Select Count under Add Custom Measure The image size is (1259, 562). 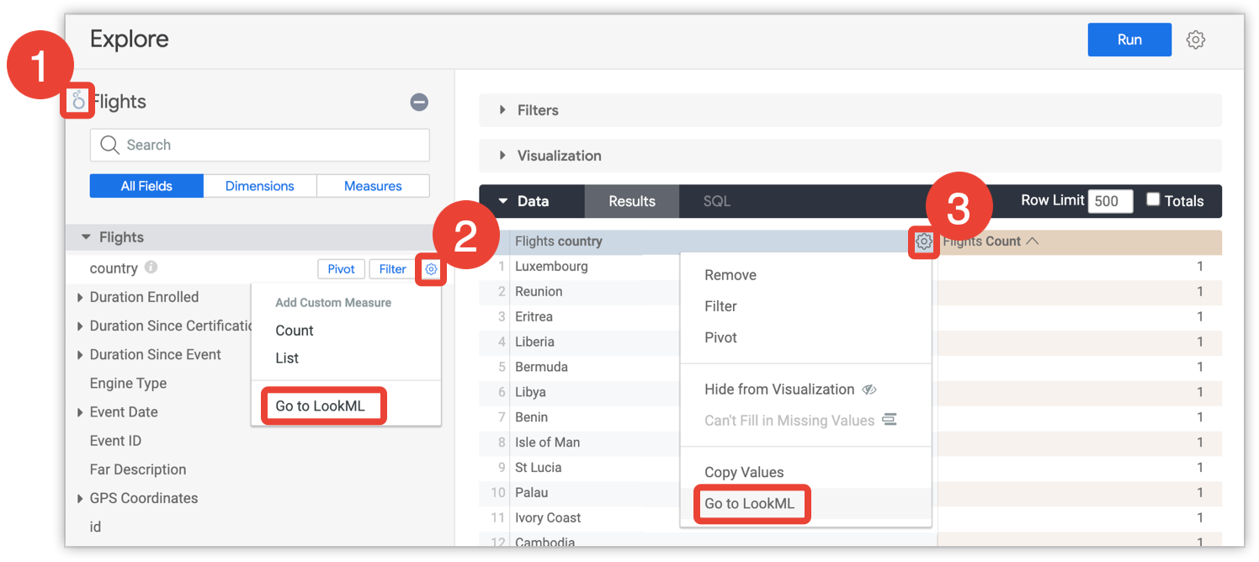[x=294, y=331]
